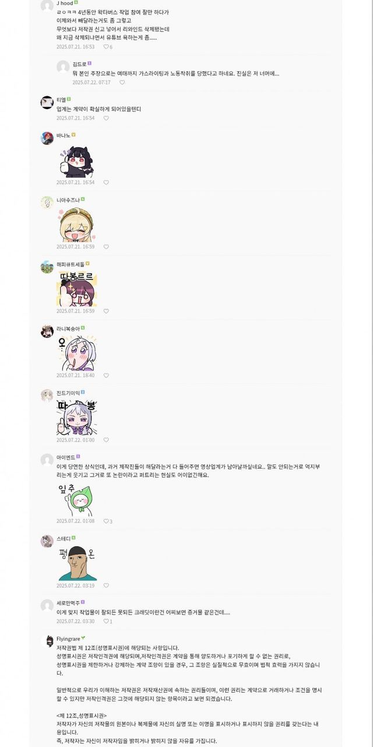This screenshot has width=373, height=747.
Task: Open the Flyingrare user avatar
Action: [50, 641]
